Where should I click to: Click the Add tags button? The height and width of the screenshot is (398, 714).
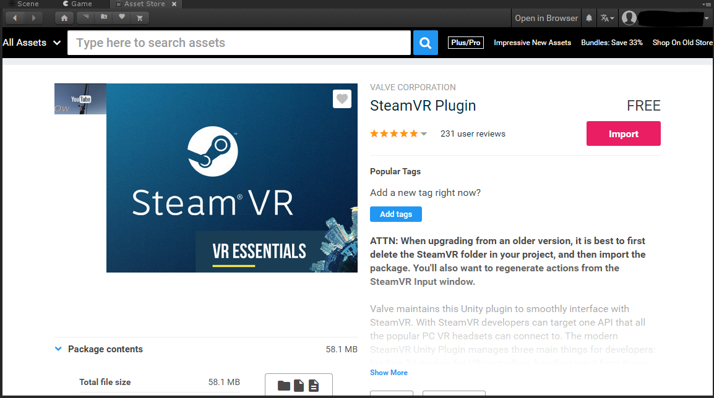(396, 214)
